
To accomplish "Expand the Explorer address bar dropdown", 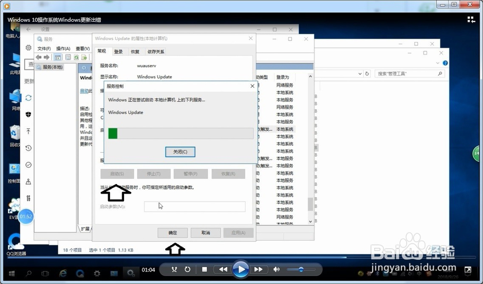I will pos(360,73).
